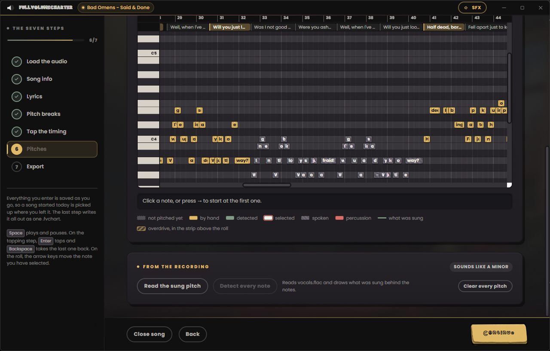This screenshot has width=550, height=351.
Task: Click the Detect every note button
Action: click(x=245, y=286)
